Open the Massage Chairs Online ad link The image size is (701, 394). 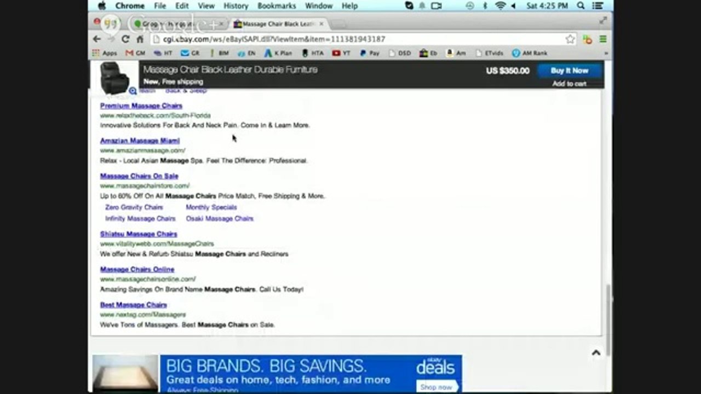coord(137,269)
